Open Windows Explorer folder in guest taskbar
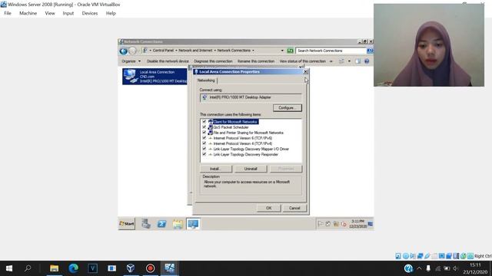492x276 pixels. click(178, 224)
